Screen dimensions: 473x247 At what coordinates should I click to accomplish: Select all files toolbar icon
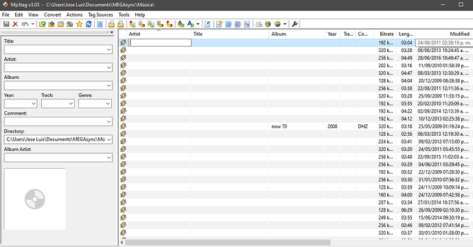100,24
